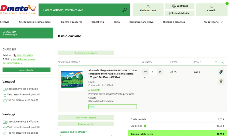Open Disegno e didattica category
Viewport: 229px width, 136px height.
pyautogui.click(x=174, y=22)
